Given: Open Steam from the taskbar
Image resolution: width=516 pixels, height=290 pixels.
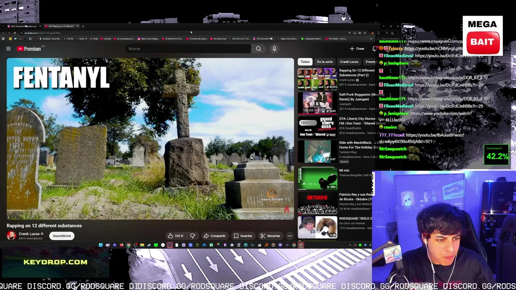Looking at the screenshot, I should pos(149,245).
